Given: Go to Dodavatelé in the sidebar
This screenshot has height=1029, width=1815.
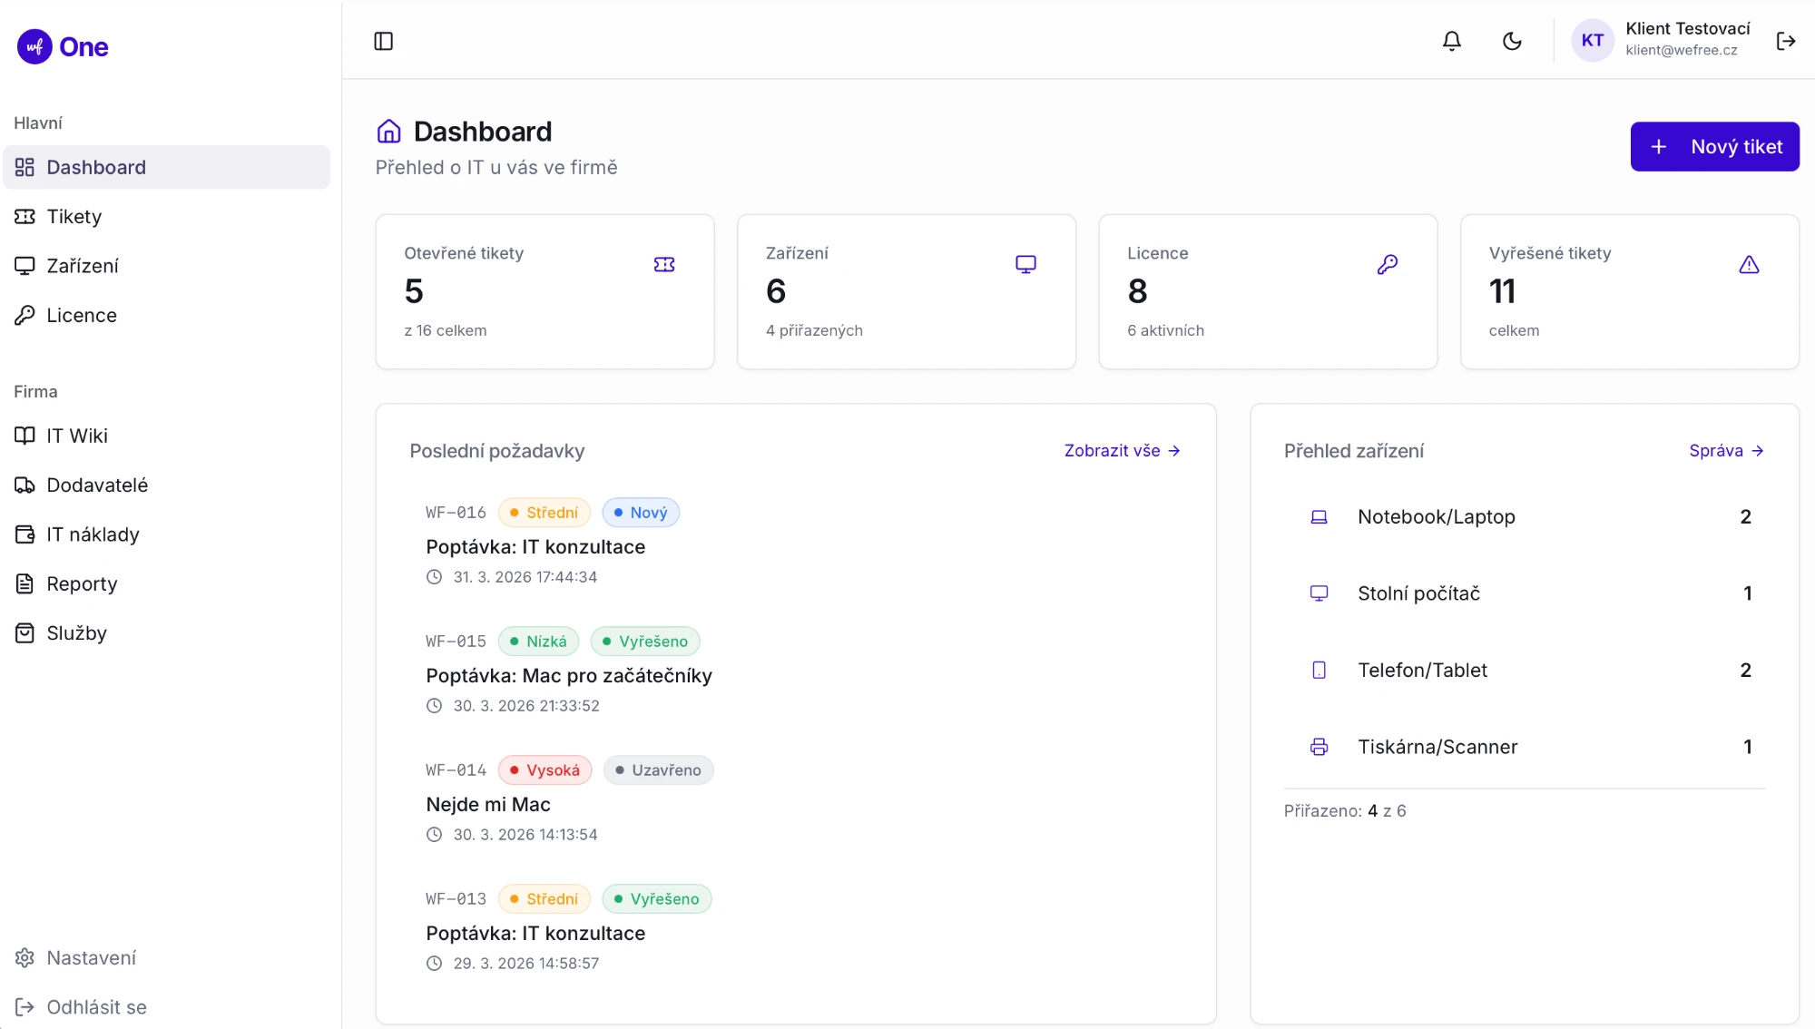Looking at the screenshot, I should click(167, 485).
